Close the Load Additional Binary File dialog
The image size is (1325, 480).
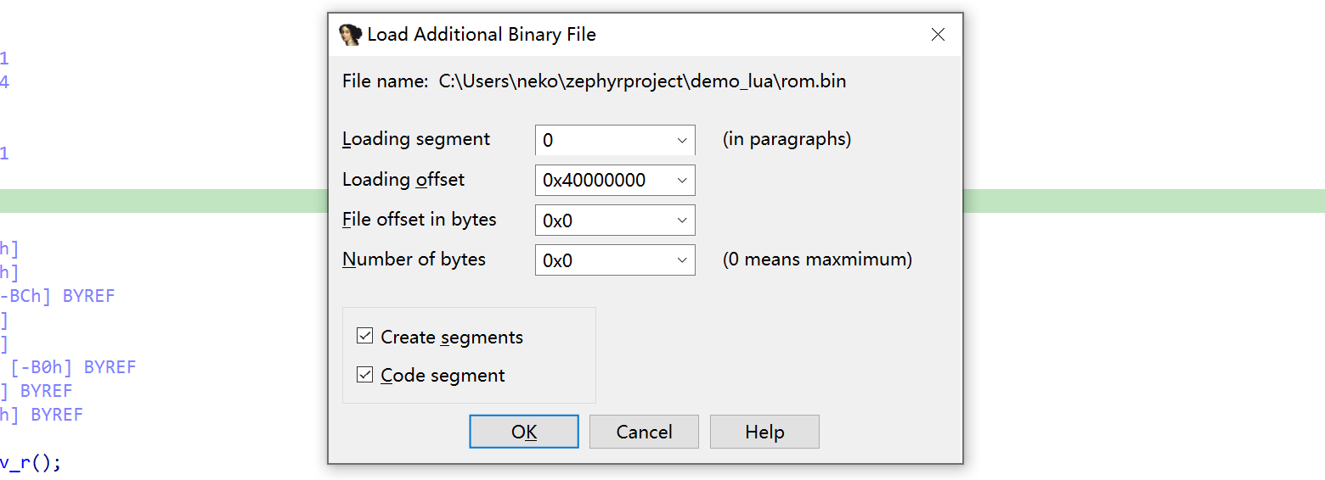(x=938, y=35)
